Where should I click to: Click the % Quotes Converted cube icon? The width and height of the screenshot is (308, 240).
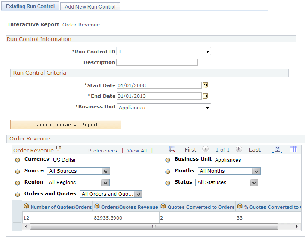240,206
